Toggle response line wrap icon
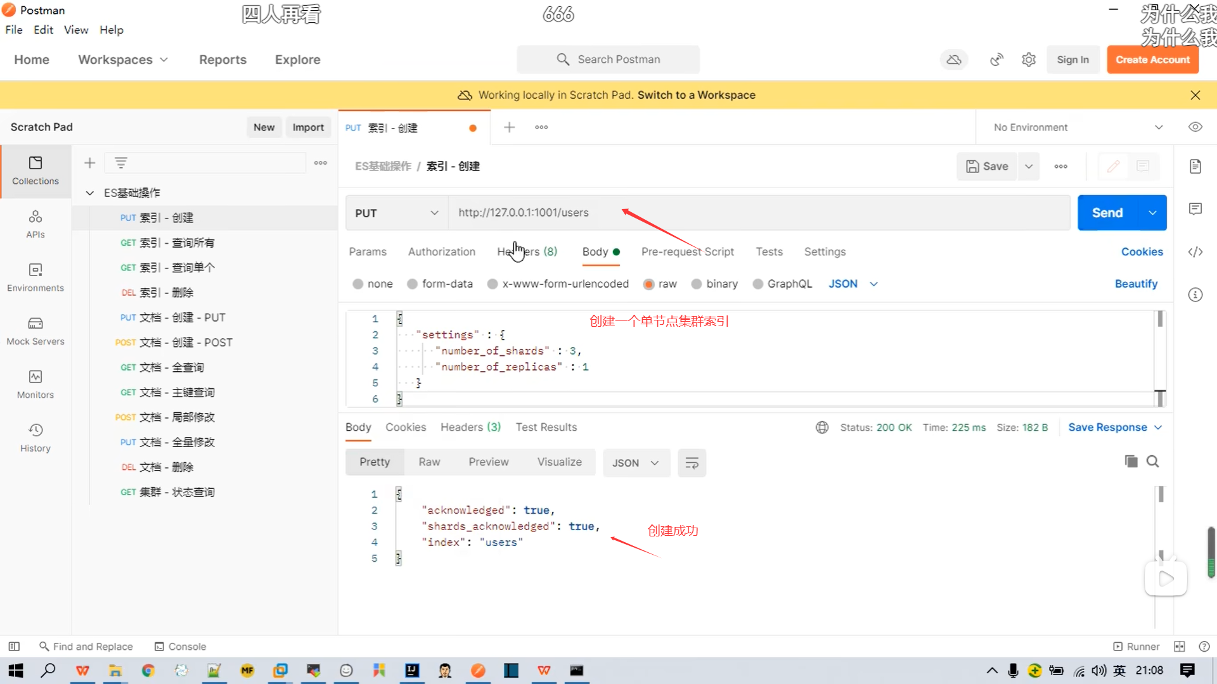Screen dimensions: 1217x684 coord(692,463)
